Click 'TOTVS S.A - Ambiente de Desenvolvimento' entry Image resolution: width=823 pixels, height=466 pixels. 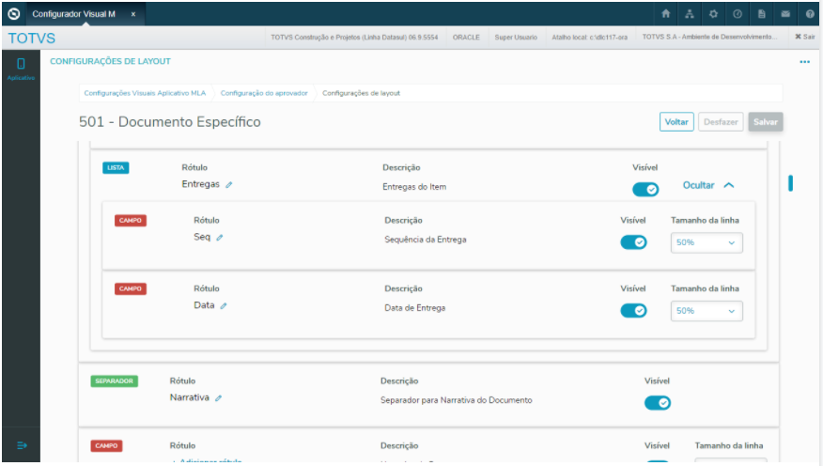(709, 37)
